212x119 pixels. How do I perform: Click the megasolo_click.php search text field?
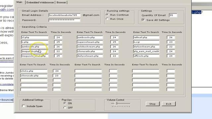click(35, 56)
